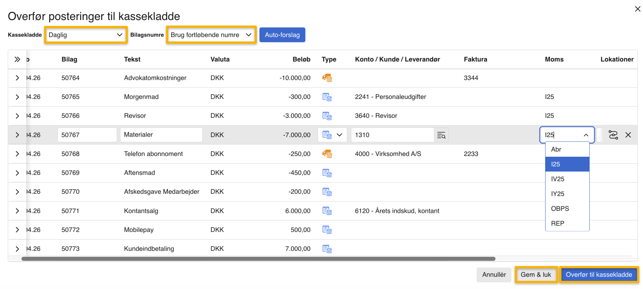Click the orange type icon for Telefon abonnoment
The image size is (643, 289).
tap(327, 154)
